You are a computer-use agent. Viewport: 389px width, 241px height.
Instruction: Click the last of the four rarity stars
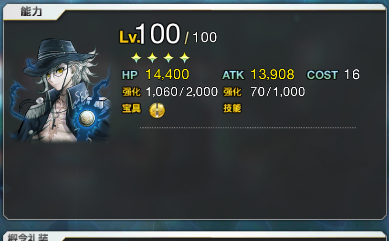(185, 58)
